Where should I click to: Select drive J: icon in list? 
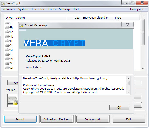pos(7,45)
